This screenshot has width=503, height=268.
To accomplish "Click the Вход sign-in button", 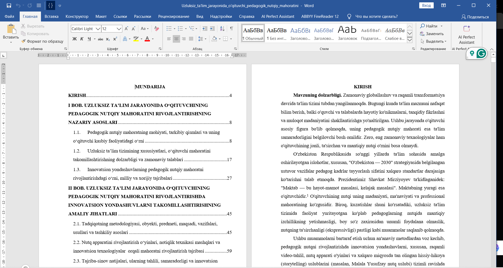I will click(x=426, y=6).
